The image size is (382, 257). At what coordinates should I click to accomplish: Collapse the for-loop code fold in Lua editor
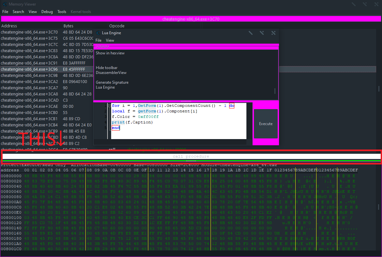pyautogui.click(x=109, y=106)
